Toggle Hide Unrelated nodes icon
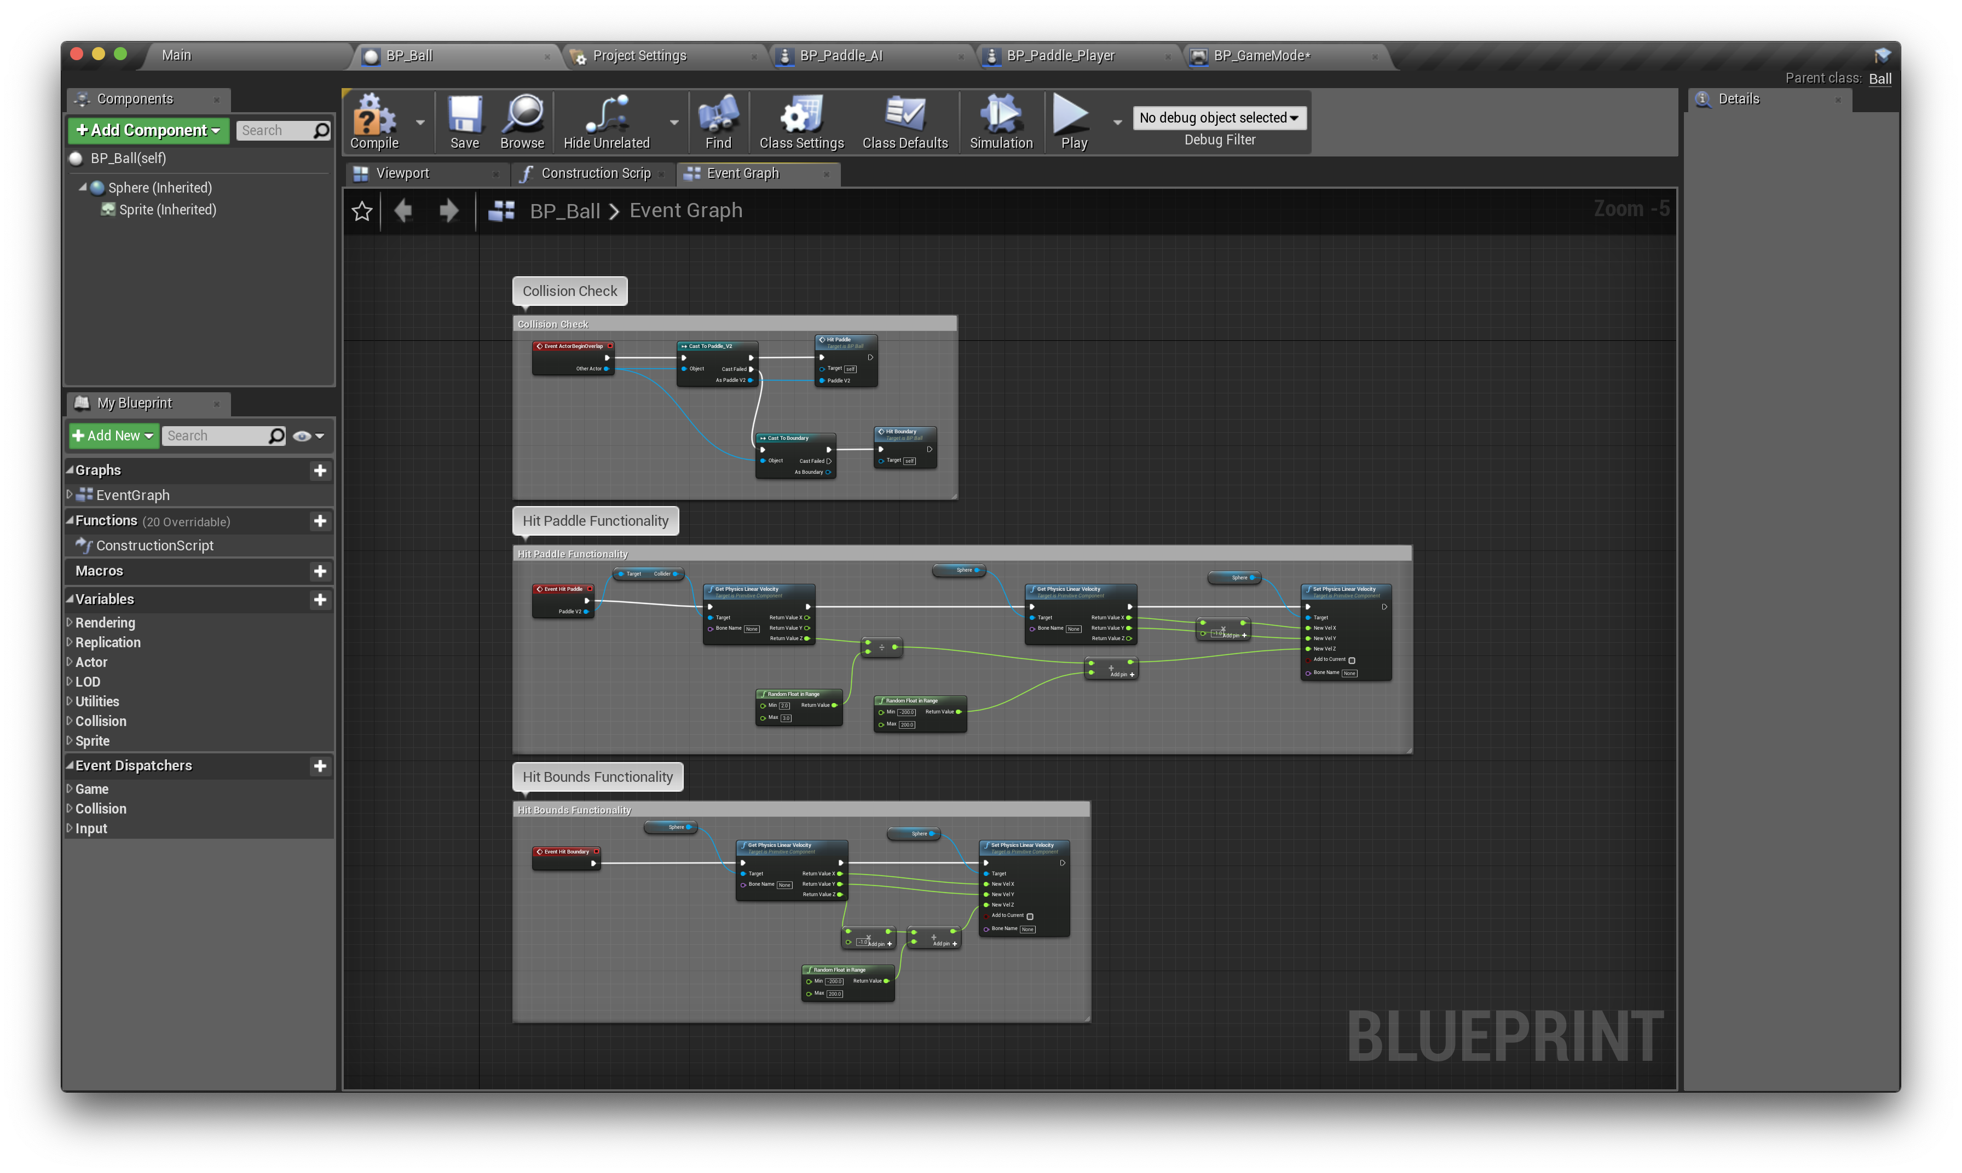This screenshot has width=1962, height=1173. 606,115
